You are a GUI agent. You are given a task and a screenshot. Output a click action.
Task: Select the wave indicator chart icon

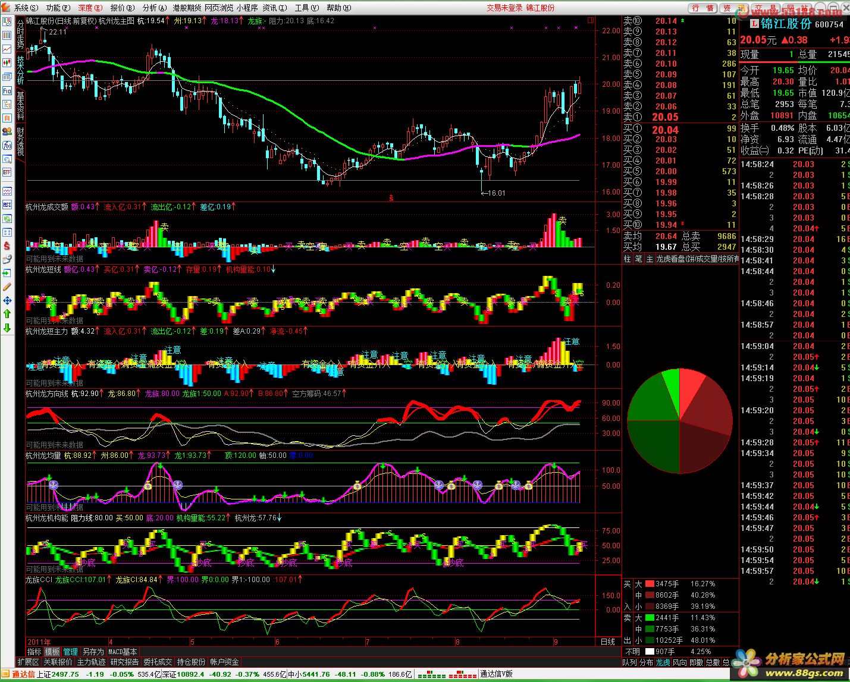pyautogui.click(x=7, y=191)
